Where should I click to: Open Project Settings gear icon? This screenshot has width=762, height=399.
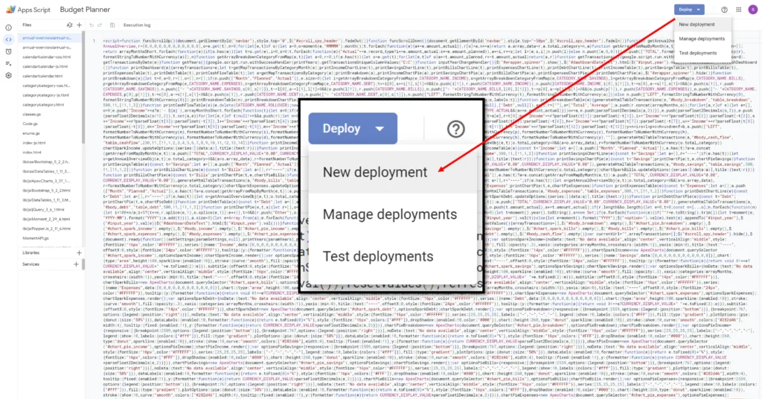[x=8, y=75]
